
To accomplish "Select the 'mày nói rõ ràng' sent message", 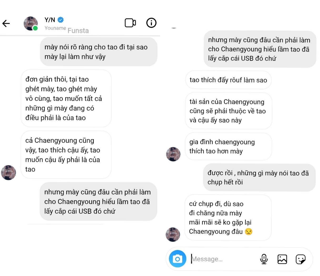I will click(99, 52).
